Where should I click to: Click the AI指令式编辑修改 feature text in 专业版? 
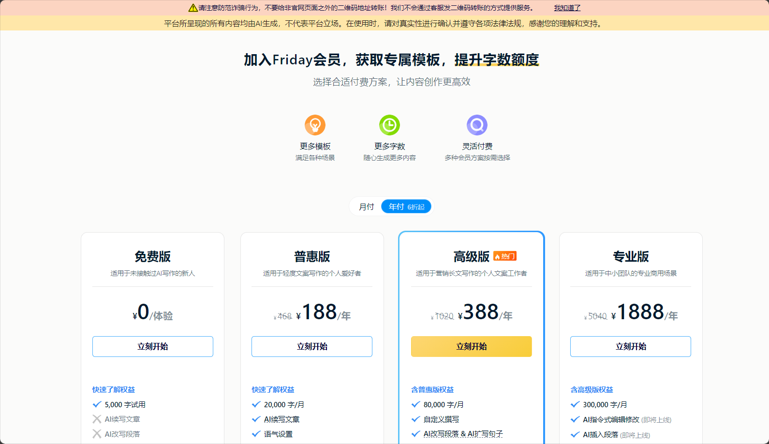pyautogui.click(x=611, y=419)
